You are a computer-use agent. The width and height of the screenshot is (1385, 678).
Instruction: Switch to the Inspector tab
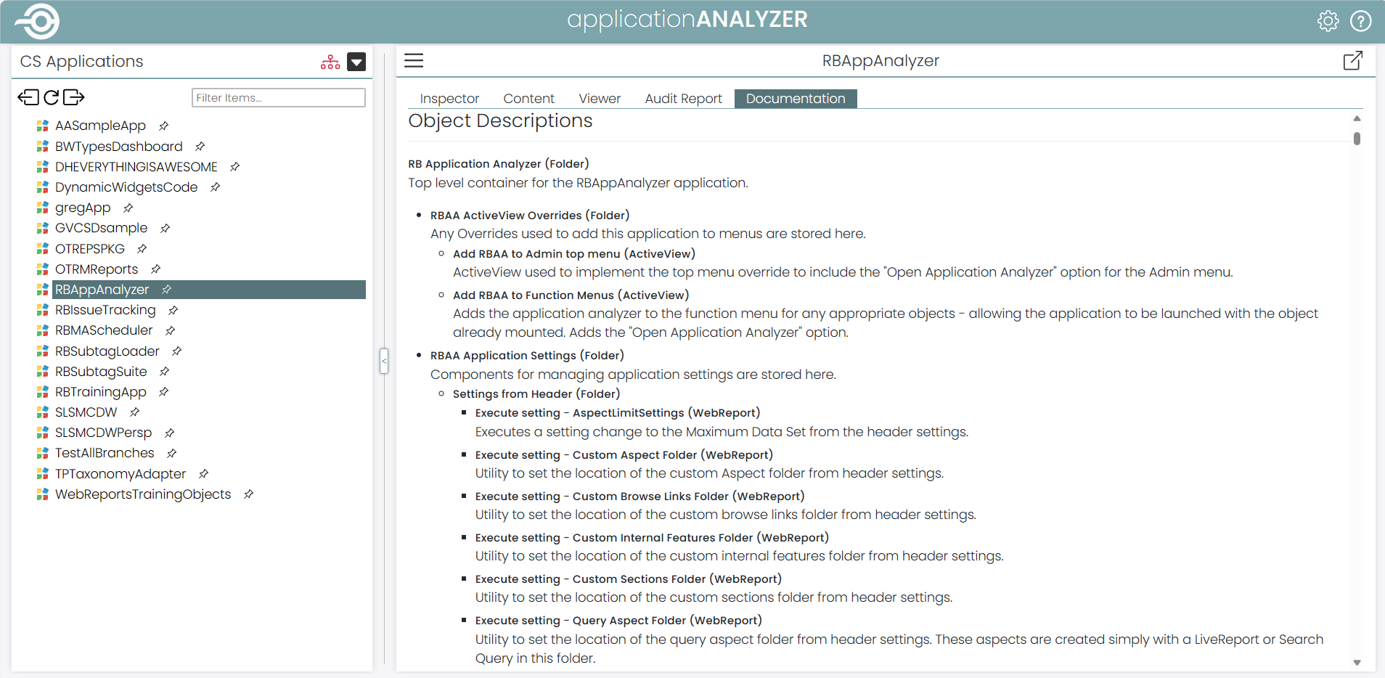(x=449, y=99)
